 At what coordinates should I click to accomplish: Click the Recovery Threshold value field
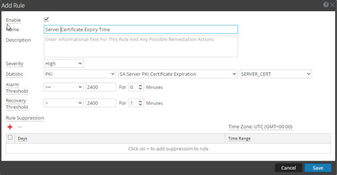point(101,103)
